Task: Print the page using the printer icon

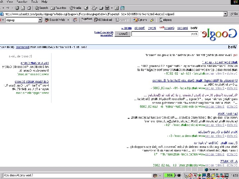Action: coord(101,8)
